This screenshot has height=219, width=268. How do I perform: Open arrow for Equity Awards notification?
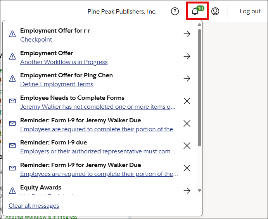(187, 190)
